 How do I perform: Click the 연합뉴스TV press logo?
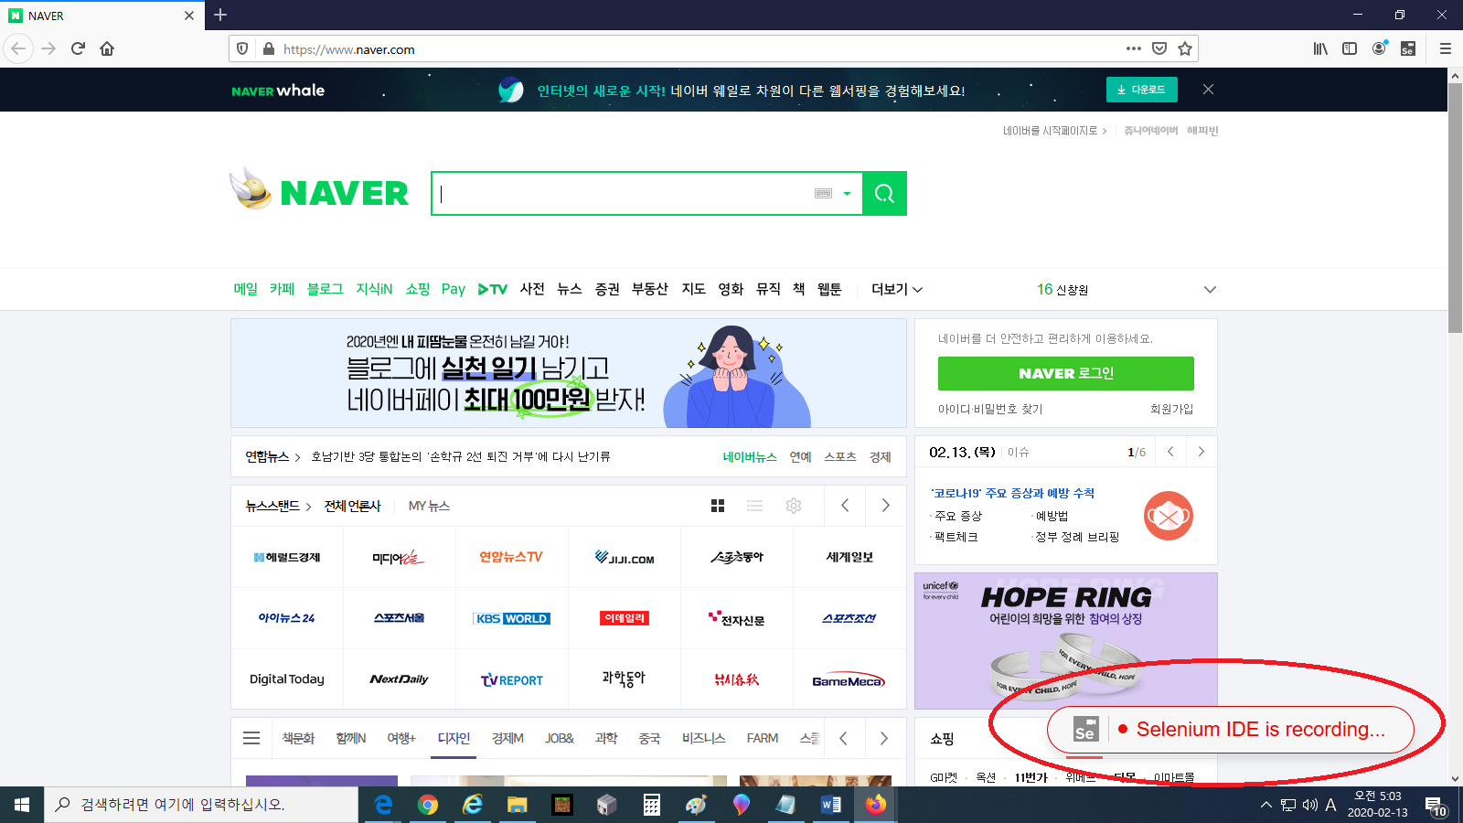pyautogui.click(x=511, y=557)
